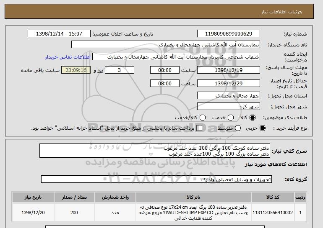
Task: Select the کالا radio button
Action: click(x=252, y=118)
